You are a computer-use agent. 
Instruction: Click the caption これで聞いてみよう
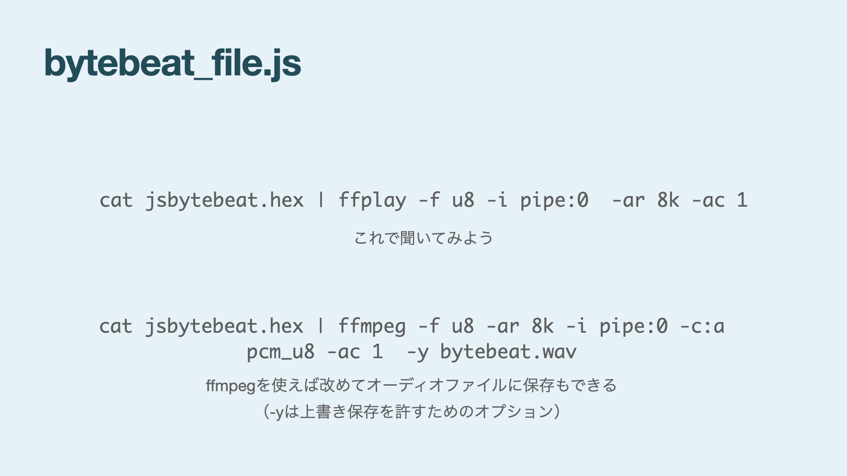(x=423, y=238)
